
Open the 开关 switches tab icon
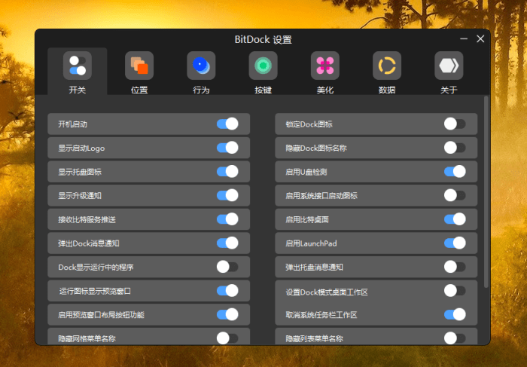pos(78,66)
